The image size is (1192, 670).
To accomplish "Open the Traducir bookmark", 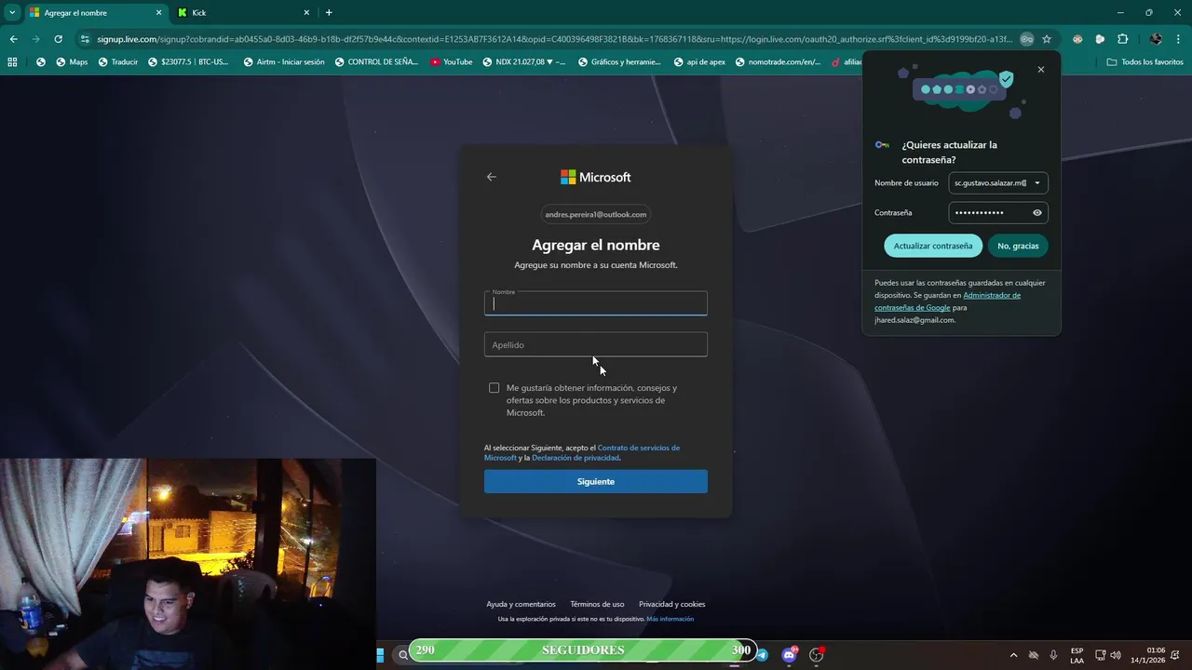I will click(118, 62).
